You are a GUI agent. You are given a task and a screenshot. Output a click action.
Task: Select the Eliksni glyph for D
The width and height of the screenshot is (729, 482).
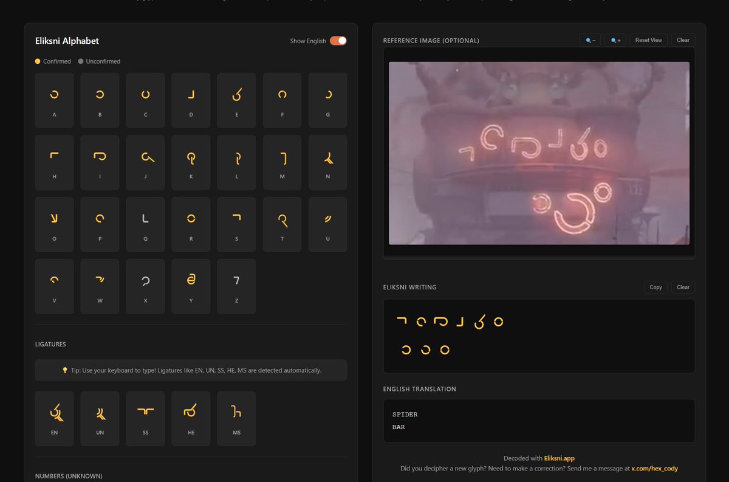[191, 100]
